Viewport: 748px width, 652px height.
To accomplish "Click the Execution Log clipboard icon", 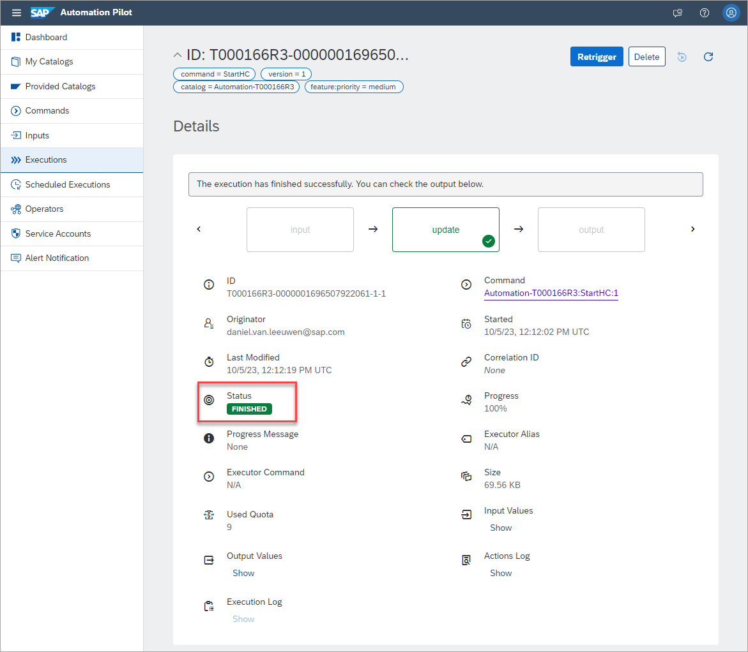I will pyautogui.click(x=209, y=606).
